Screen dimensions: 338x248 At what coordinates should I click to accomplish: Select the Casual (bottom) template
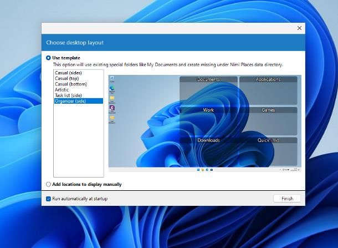click(79, 84)
